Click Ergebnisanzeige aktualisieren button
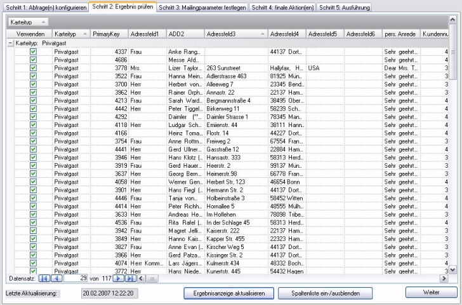 tap(229, 293)
